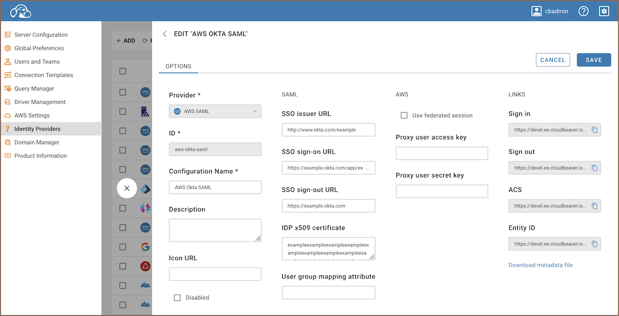The width and height of the screenshot is (619, 316).
Task: Copy the Sign out link URL
Action: tap(594, 168)
